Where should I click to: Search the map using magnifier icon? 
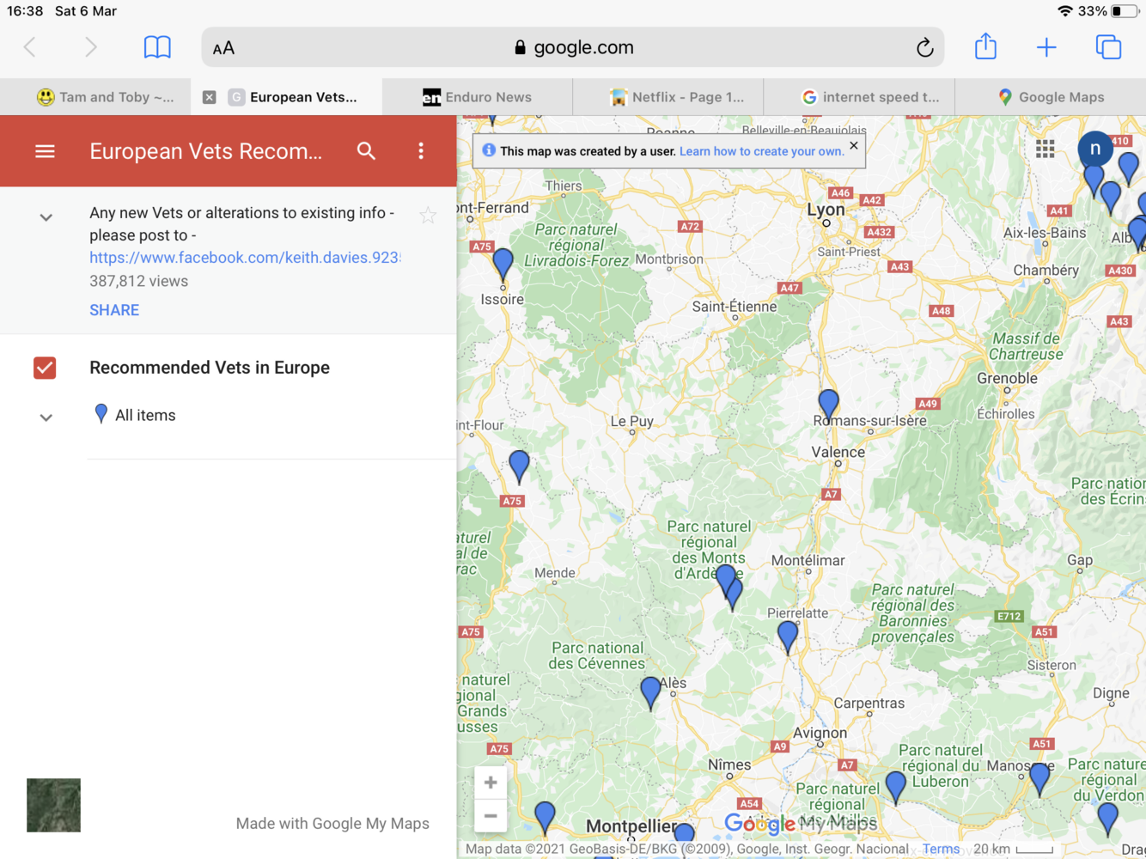(x=366, y=151)
